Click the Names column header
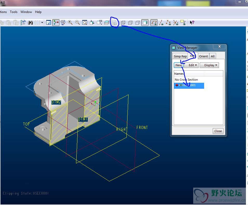Viewport: 248px width, 205px height. click(x=189, y=74)
